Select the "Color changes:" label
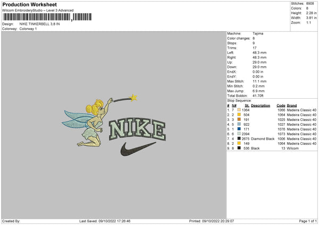Viewport: 319px width, 225px height. (x=239, y=38)
